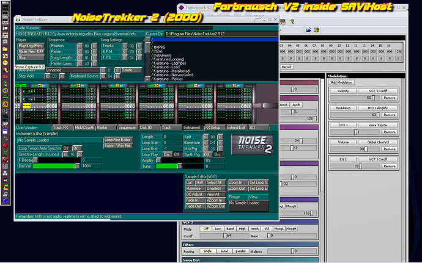Screen dimensions: 422x263
Task: Click the Stop button in Player section
Action: (31, 58)
